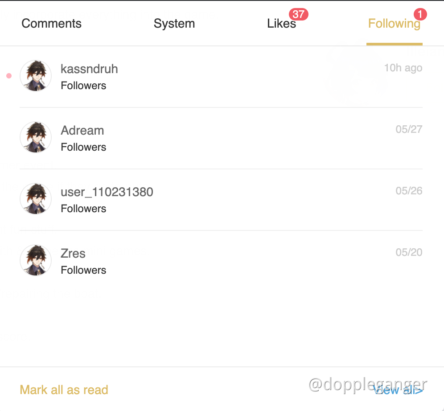This screenshot has width=444, height=411.
Task: Click the Zres username
Action: click(x=73, y=253)
